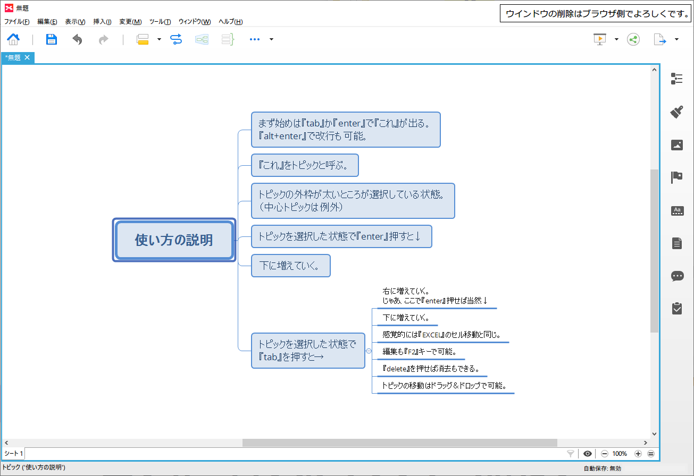Viewport: 694px width, 476px height.
Task: Redo the action with the forward arrow
Action: tap(104, 39)
